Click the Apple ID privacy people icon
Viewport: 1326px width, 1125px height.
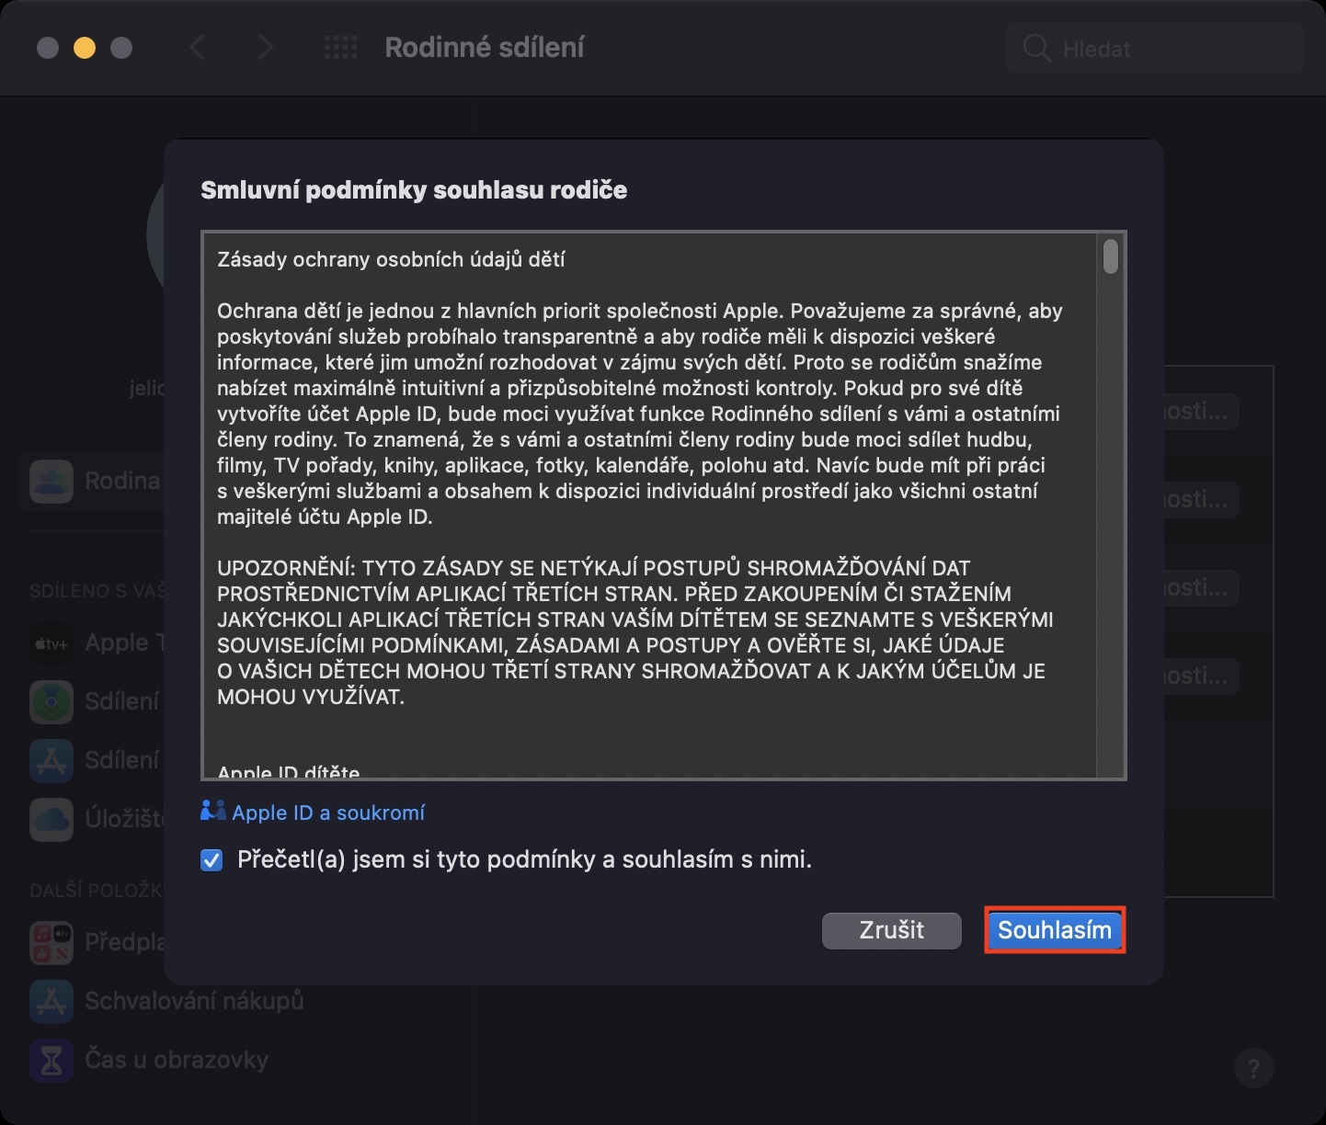(212, 811)
